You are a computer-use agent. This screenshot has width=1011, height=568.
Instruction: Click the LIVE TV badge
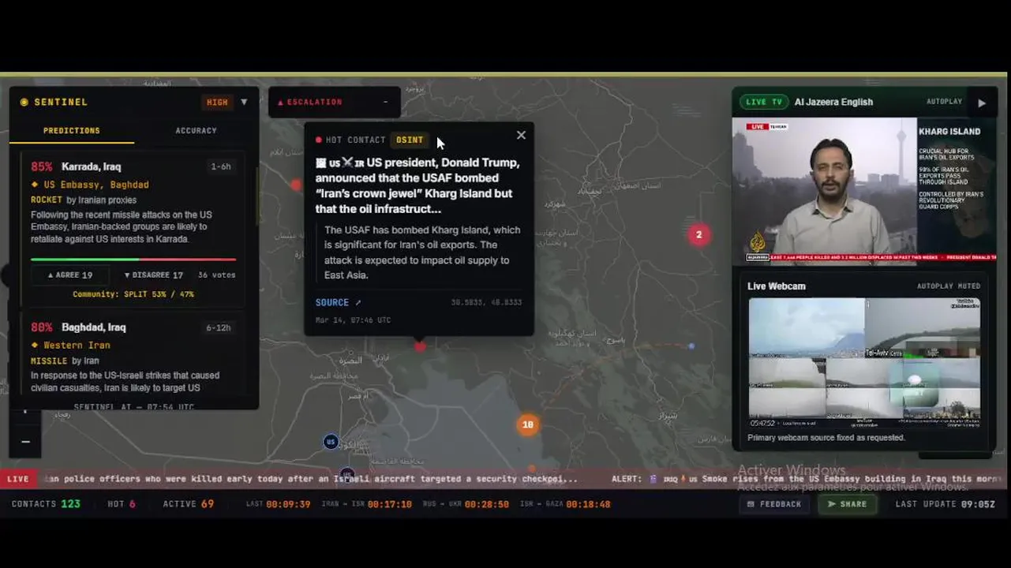pyautogui.click(x=764, y=102)
